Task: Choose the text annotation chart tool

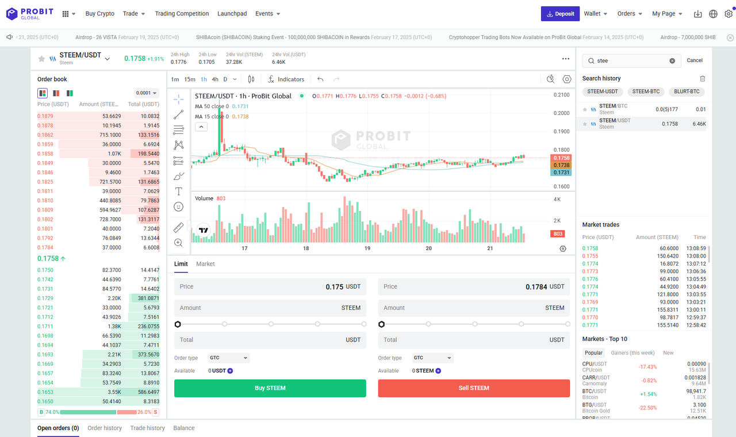Action: coord(179,191)
